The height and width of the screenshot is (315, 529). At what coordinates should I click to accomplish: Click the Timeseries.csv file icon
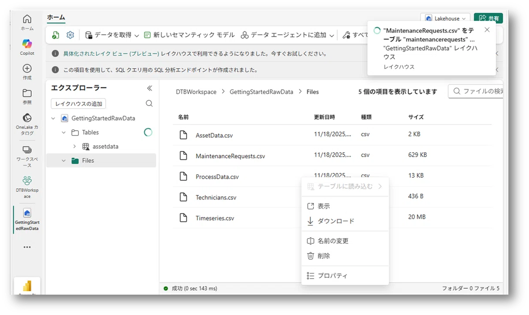pyautogui.click(x=183, y=218)
